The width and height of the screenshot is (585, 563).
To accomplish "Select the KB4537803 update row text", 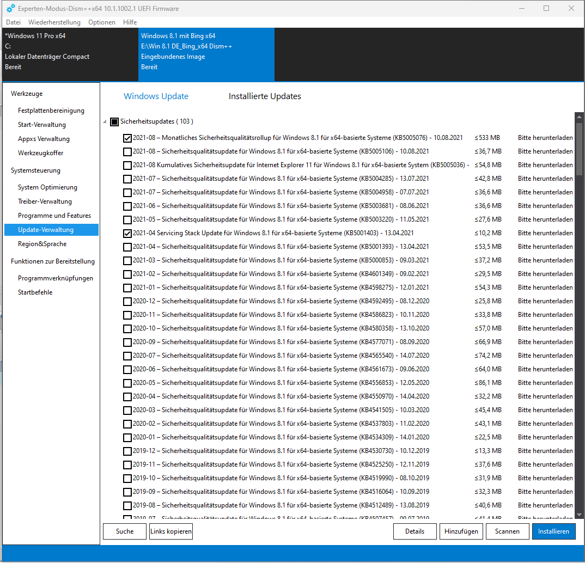I will tap(281, 423).
